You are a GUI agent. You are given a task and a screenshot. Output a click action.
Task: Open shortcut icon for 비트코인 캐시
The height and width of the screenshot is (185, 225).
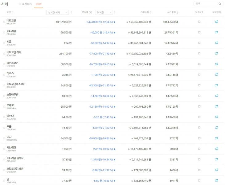[217, 53]
